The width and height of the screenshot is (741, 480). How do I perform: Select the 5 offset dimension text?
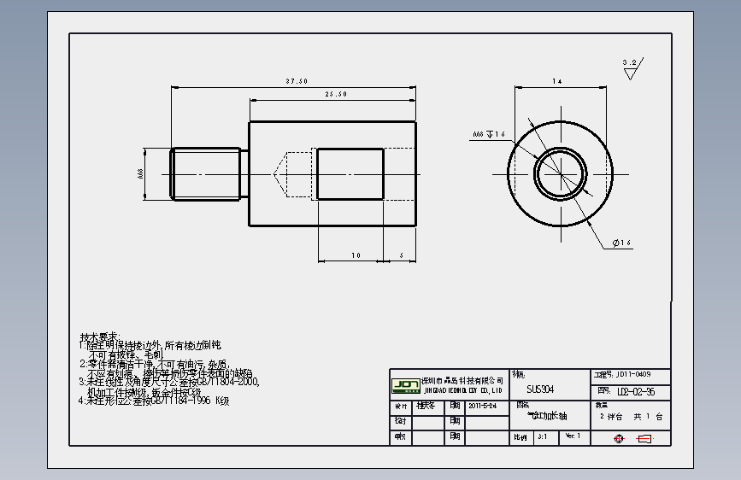401,255
